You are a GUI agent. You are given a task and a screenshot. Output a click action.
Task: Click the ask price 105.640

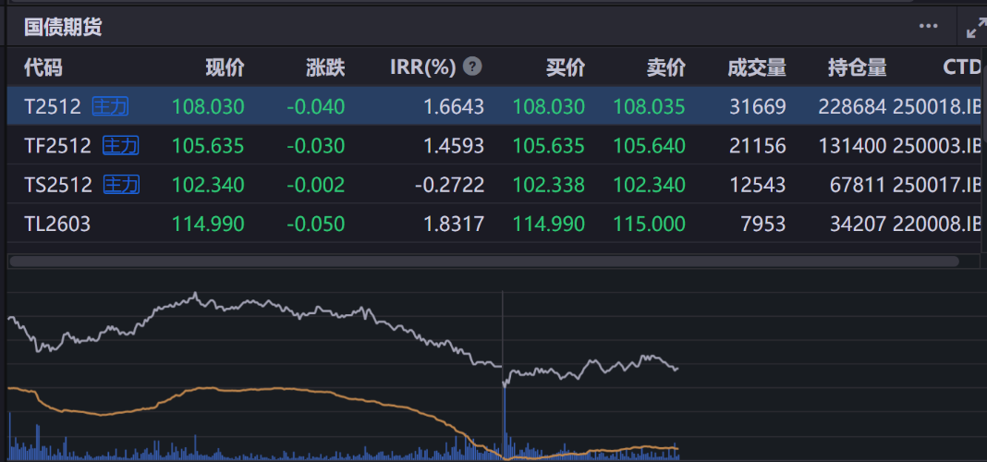650,145
